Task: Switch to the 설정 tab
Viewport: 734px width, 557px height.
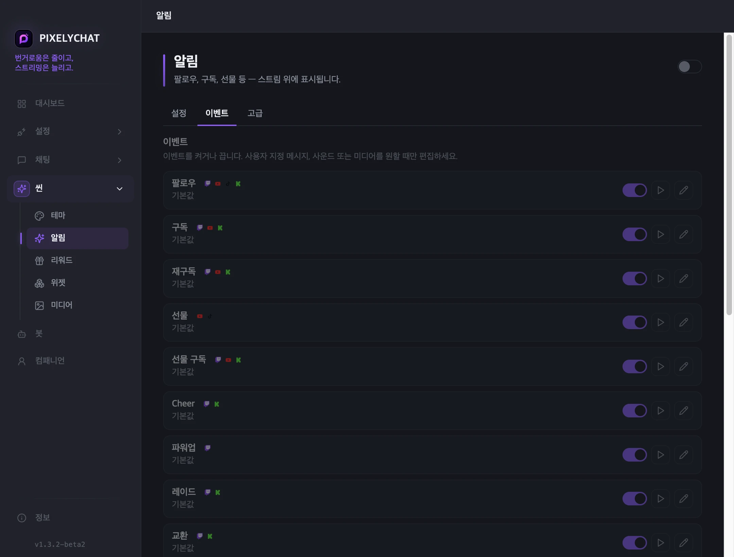Action: coord(179,113)
